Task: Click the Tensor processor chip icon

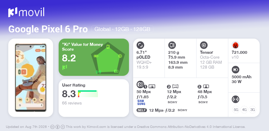Action: point(204,45)
